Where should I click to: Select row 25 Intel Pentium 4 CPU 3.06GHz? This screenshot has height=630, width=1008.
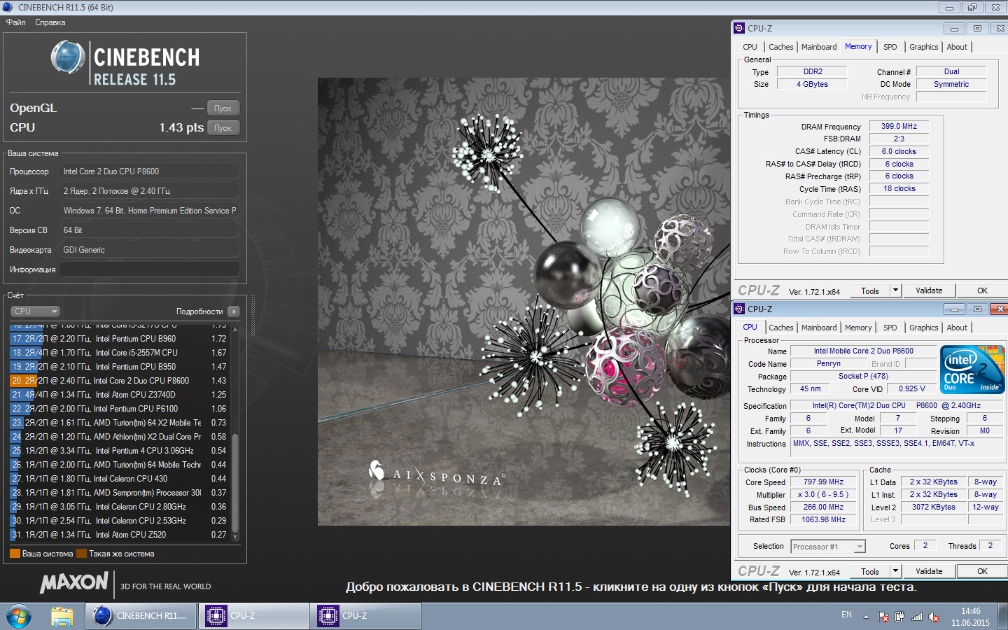click(x=119, y=451)
